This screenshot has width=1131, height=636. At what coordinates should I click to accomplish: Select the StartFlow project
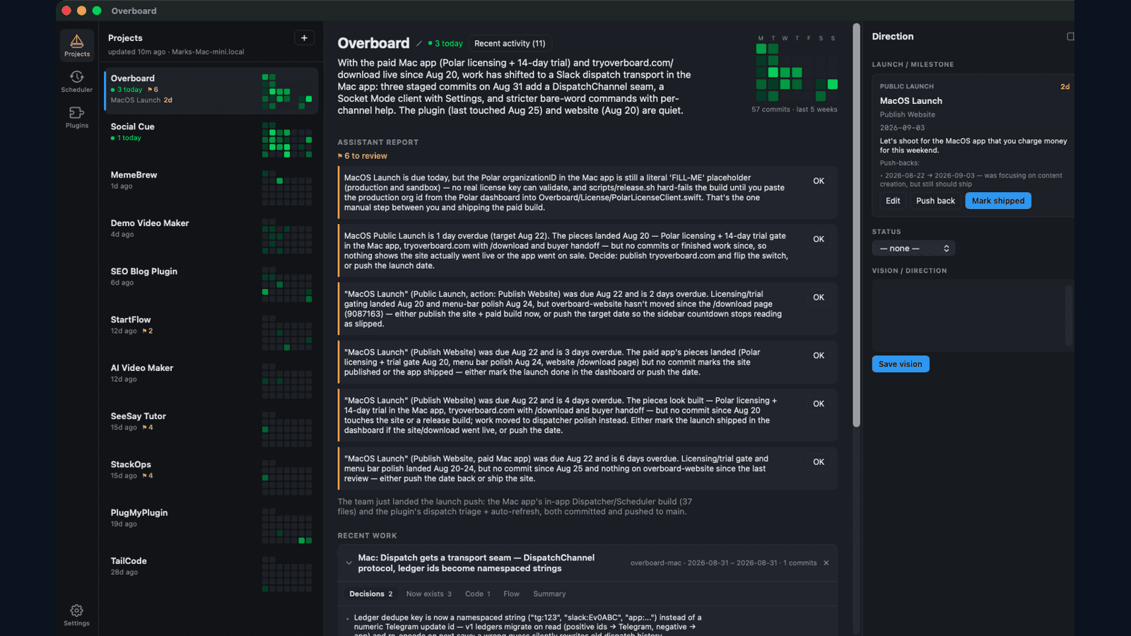pyautogui.click(x=211, y=332)
